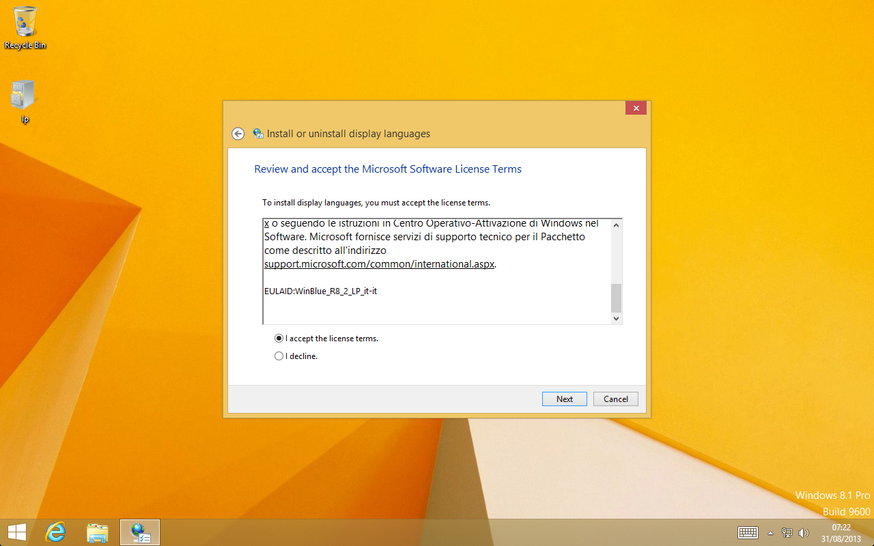
Task: Click the license scrollbar down arrow
Action: point(617,318)
